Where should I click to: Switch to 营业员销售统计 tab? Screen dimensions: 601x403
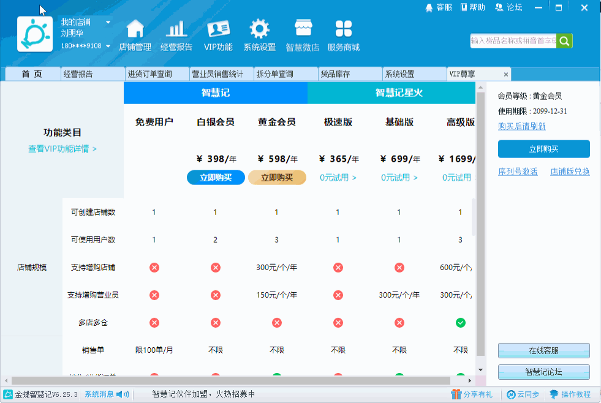coord(221,74)
